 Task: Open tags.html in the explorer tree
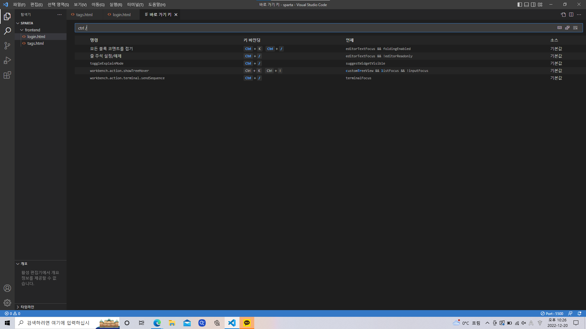(41, 43)
